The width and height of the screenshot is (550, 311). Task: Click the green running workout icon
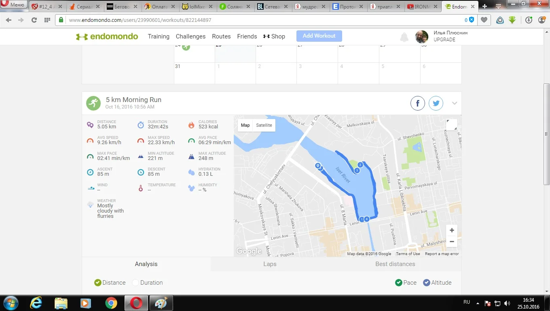(93, 103)
